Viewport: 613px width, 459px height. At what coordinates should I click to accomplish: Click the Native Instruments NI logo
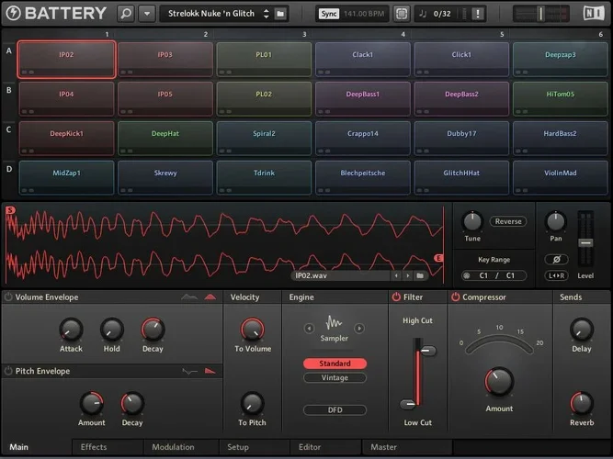point(596,14)
